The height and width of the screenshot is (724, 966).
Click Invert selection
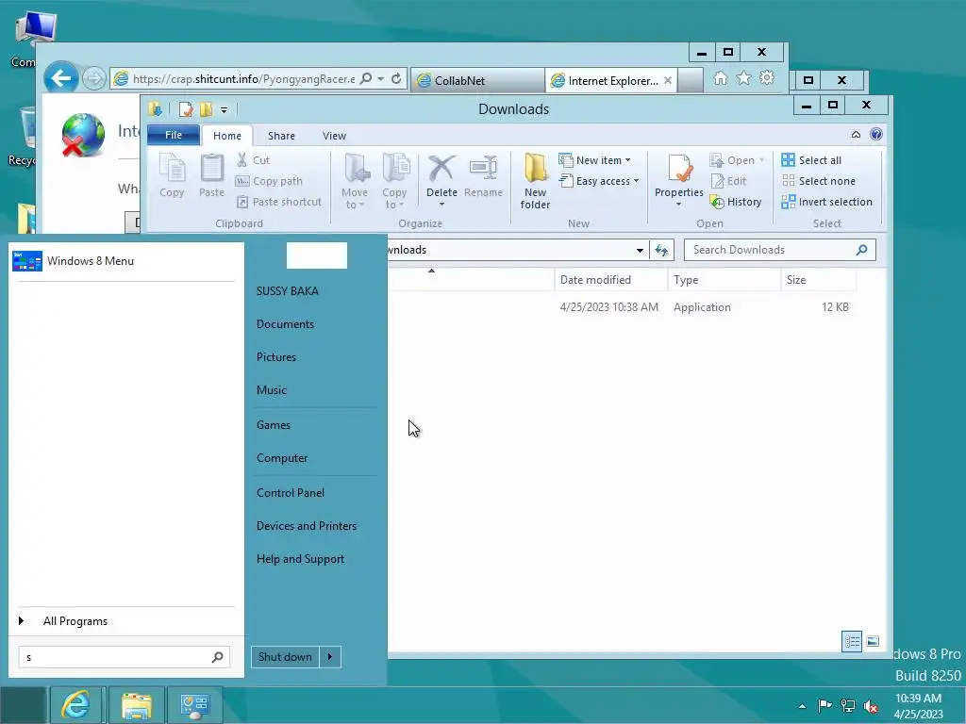(x=826, y=202)
